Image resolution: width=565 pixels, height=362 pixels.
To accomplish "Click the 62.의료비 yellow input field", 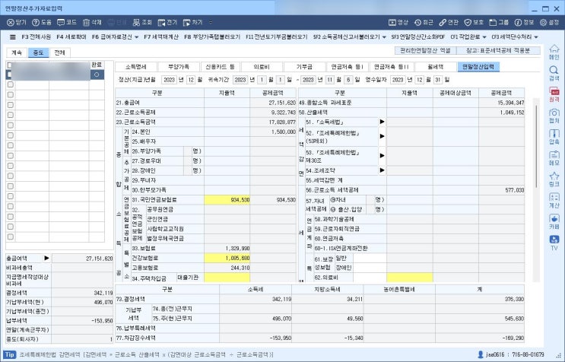I will pyautogui.click(x=410, y=278).
